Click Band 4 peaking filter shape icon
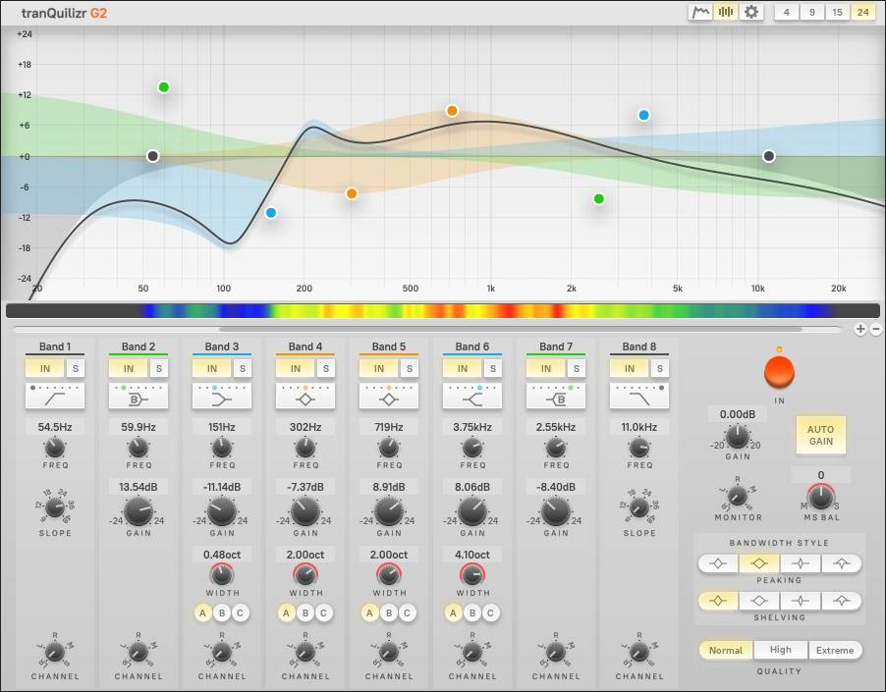The image size is (886, 692). coord(305,397)
